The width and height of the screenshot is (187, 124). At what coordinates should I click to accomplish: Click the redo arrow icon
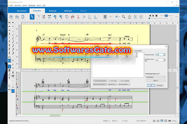(x=117, y=17)
